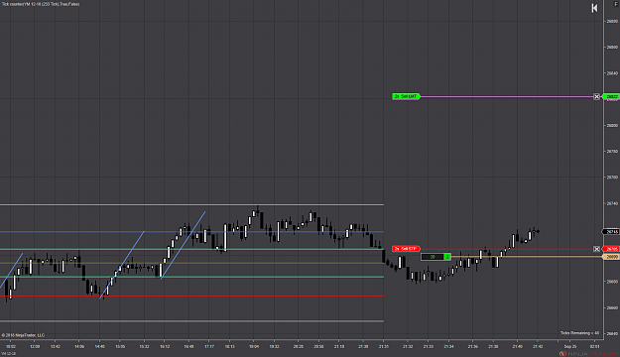The image size is (620, 357).
Task: Click the tan position entry price marker
Action: 611,257
